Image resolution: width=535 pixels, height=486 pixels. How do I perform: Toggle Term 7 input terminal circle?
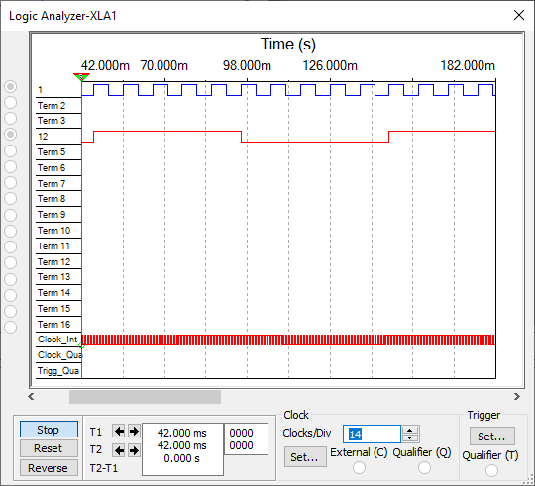[x=11, y=183]
